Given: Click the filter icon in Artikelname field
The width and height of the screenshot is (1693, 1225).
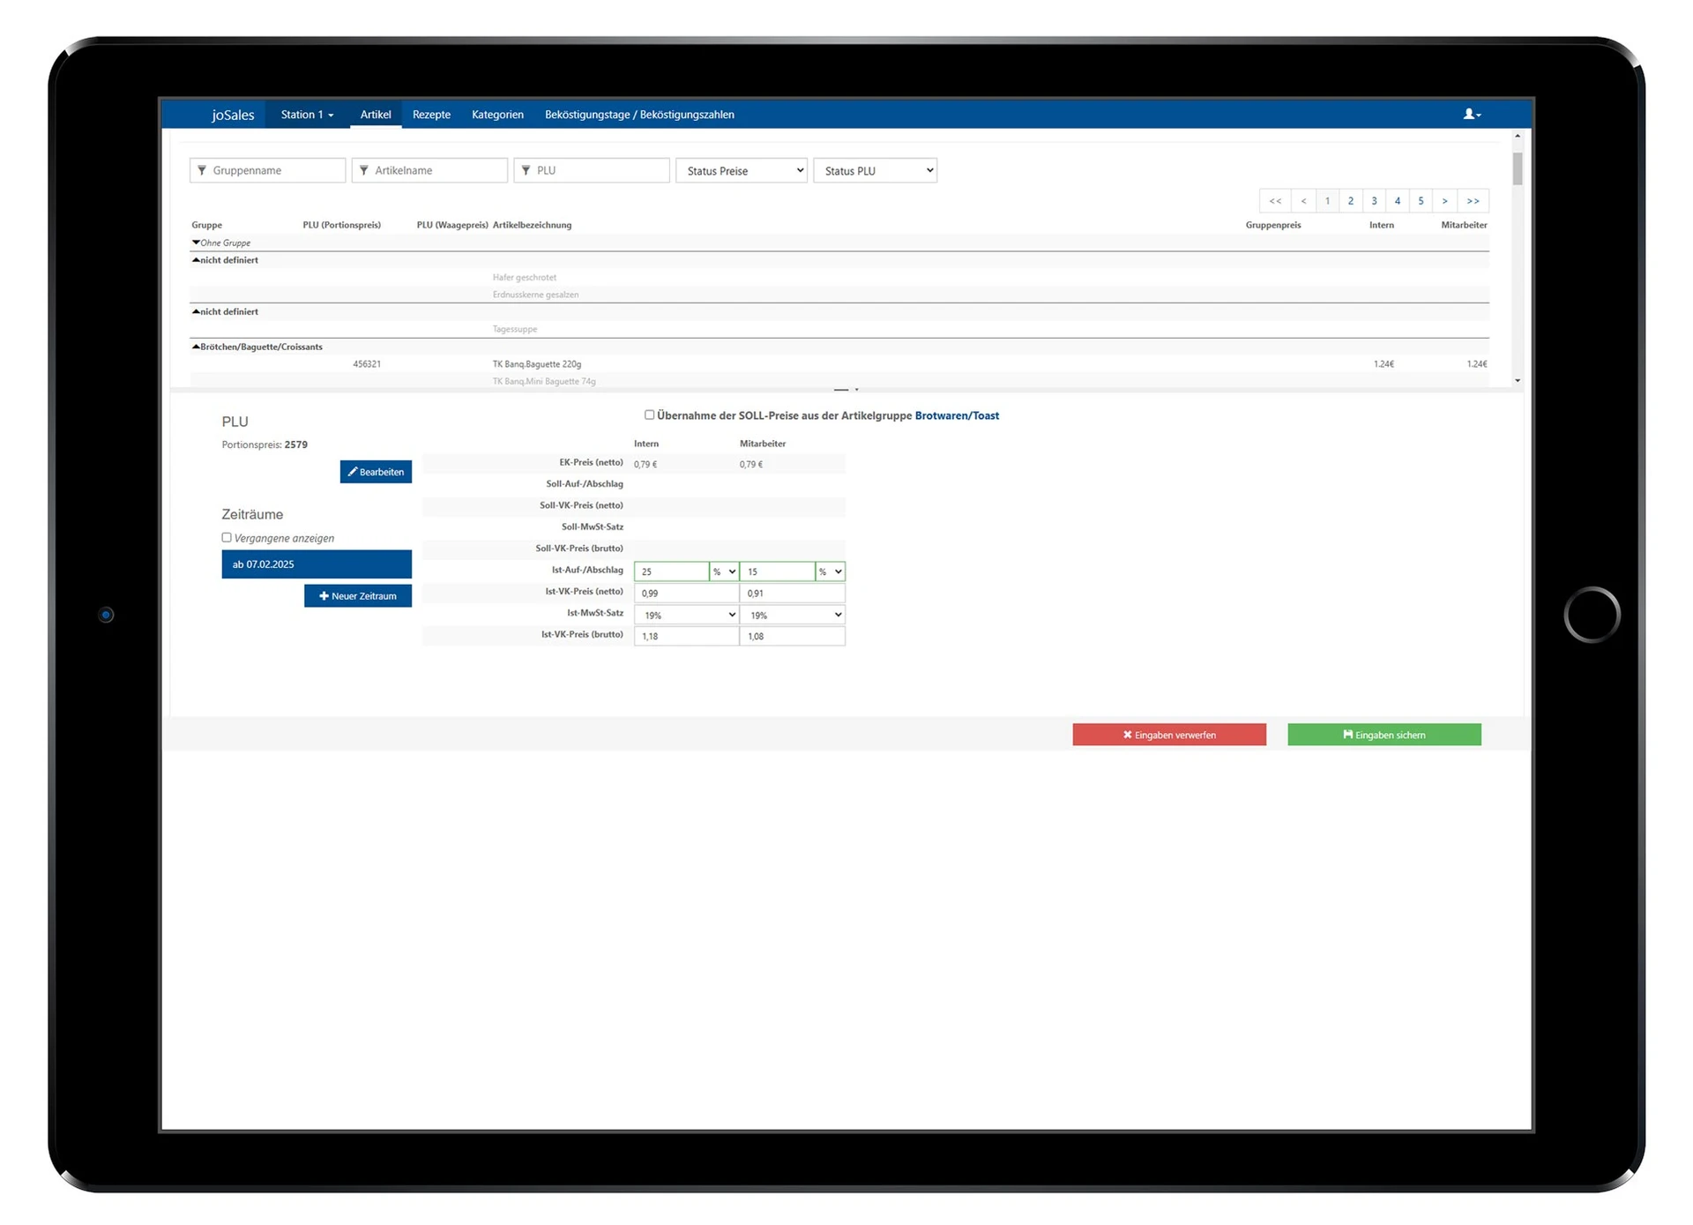Looking at the screenshot, I should point(364,170).
